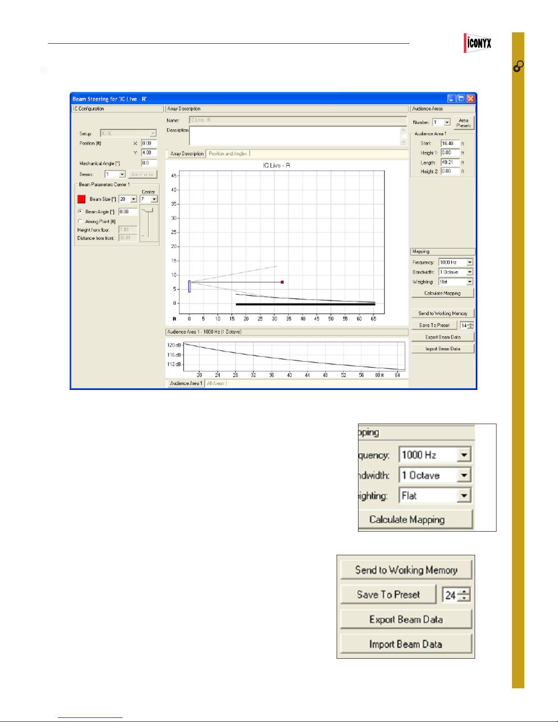The width and height of the screenshot is (558, 722).
Task: Click the array Name field
Action: coord(298,120)
